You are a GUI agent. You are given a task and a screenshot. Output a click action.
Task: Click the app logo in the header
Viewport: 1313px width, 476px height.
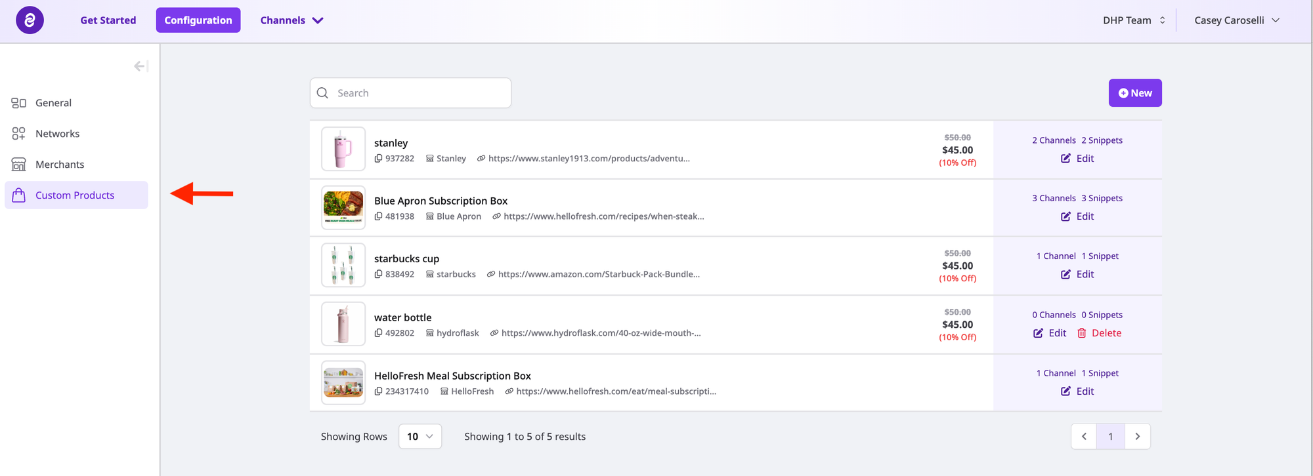coord(30,20)
